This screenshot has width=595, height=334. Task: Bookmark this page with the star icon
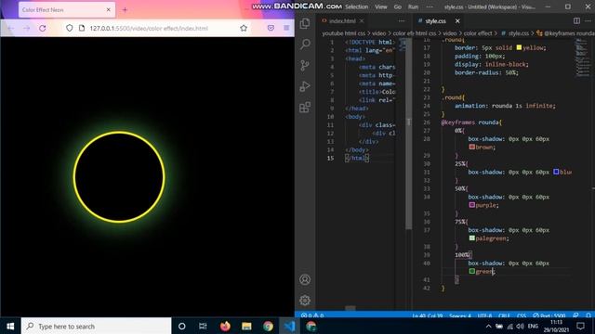(244, 28)
